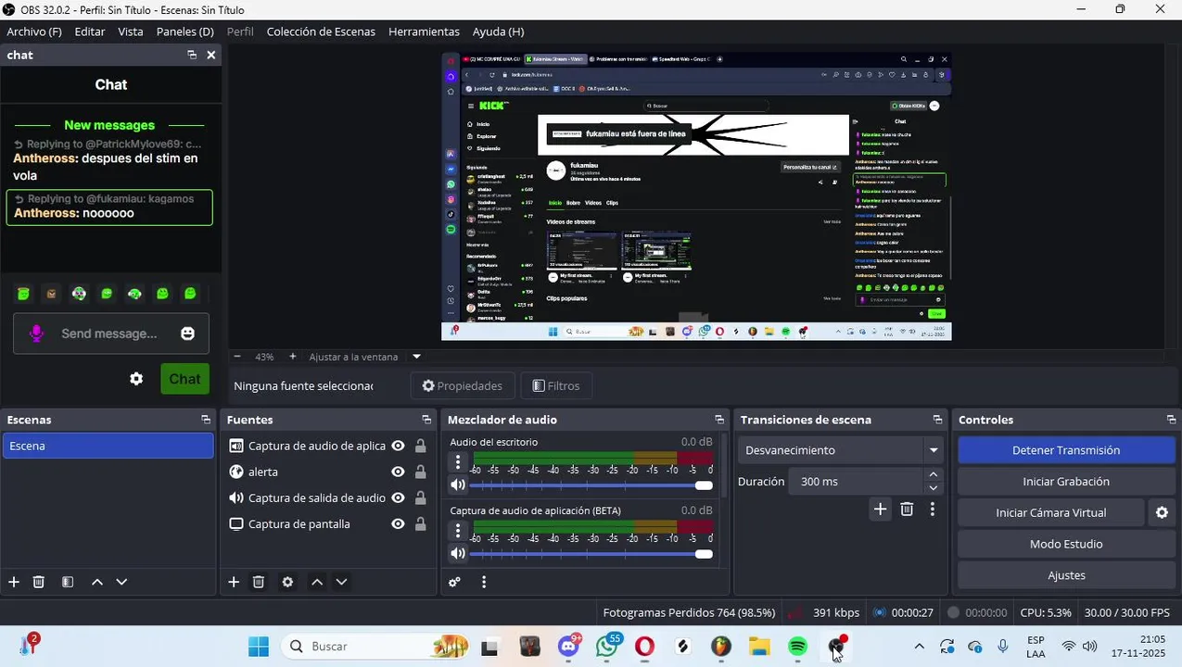Open scene filters icon in Escenas panel
The width and height of the screenshot is (1182, 667).
pos(68,582)
